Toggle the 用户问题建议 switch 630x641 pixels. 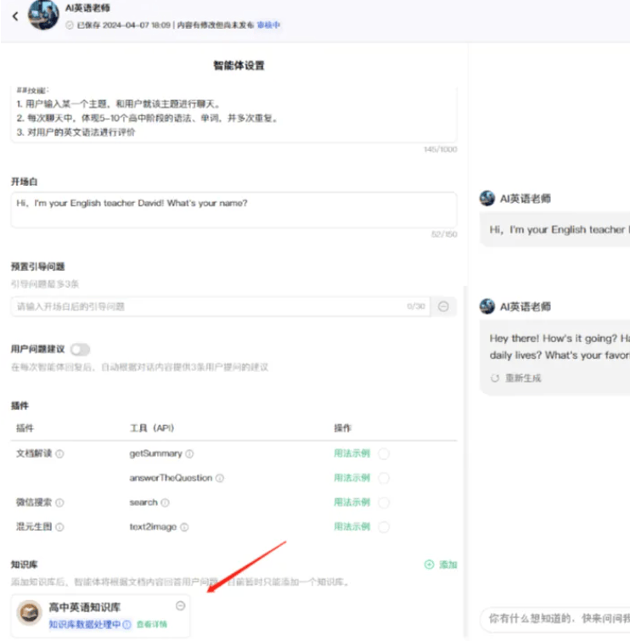click(80, 350)
